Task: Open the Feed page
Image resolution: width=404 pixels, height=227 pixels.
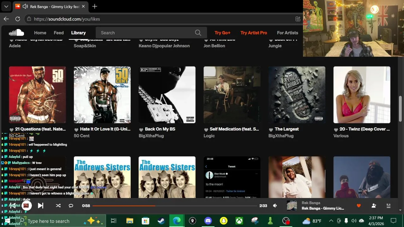Action: click(x=59, y=32)
